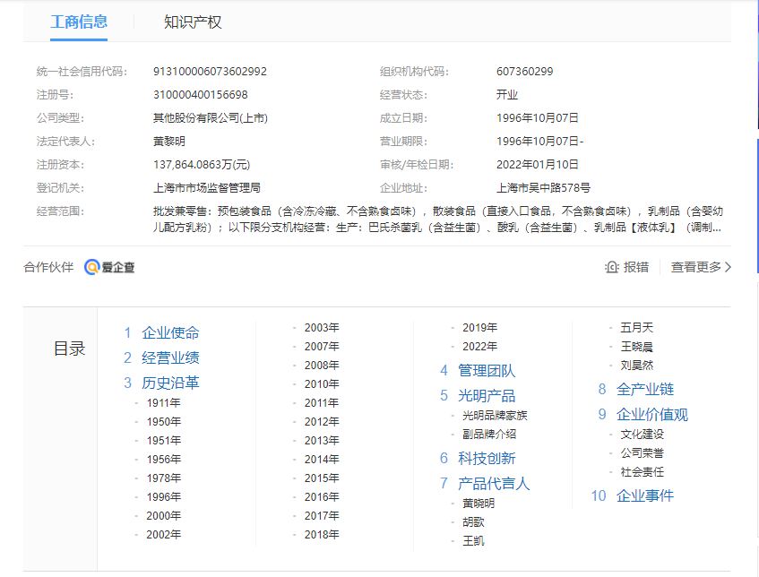The height and width of the screenshot is (577, 759).
Task: Go to the 1950年 entry
Action: coord(164,422)
